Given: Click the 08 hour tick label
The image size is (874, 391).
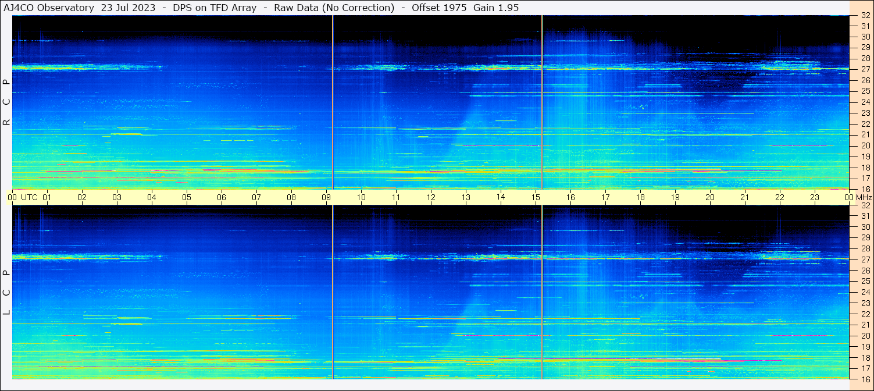Looking at the screenshot, I should click(x=291, y=197).
